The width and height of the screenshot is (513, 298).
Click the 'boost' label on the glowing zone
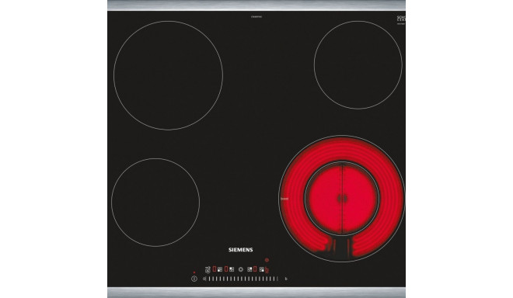pyautogui.click(x=284, y=199)
